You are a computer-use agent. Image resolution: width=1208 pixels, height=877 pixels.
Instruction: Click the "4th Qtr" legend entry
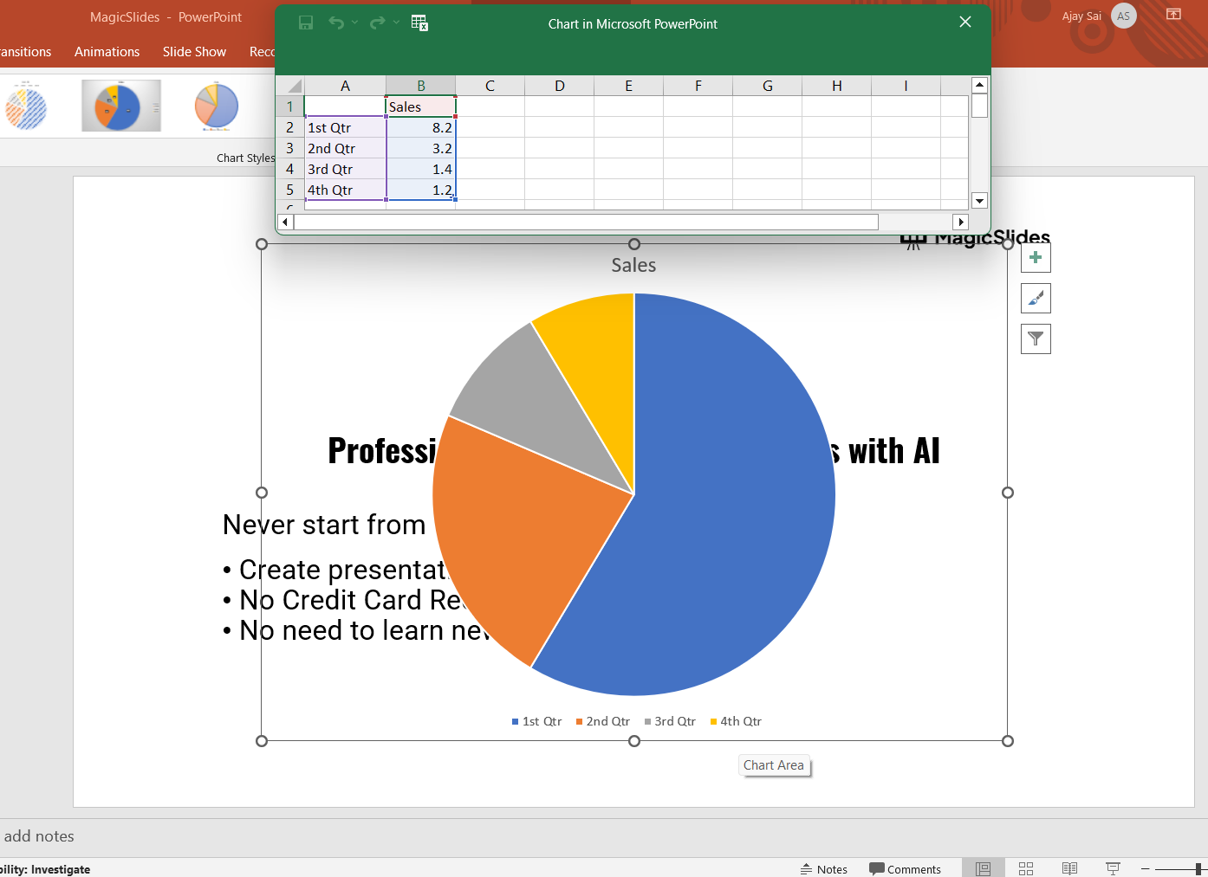click(736, 721)
